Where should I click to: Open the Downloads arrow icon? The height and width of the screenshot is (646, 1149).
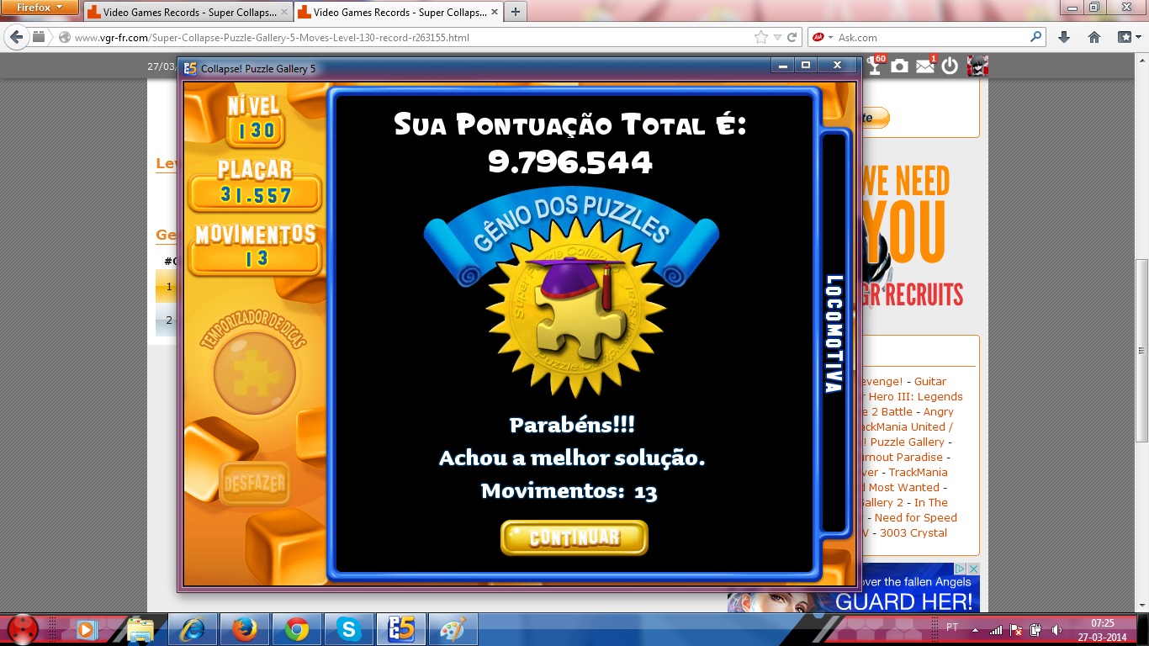tap(1064, 38)
